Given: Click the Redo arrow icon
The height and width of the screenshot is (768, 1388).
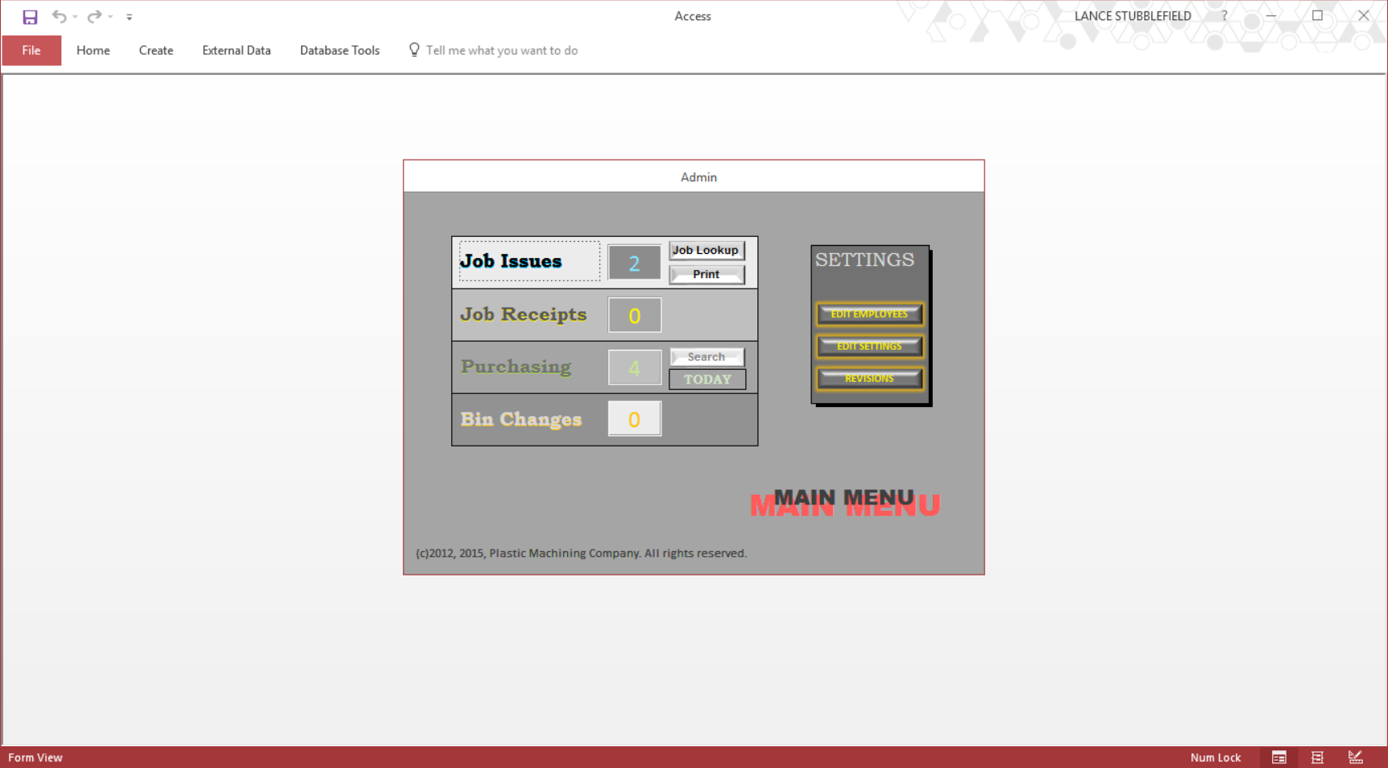Looking at the screenshot, I should (x=94, y=16).
